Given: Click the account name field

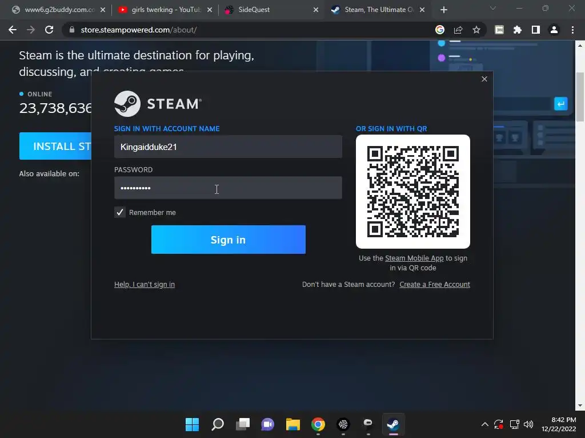Looking at the screenshot, I should point(228,147).
